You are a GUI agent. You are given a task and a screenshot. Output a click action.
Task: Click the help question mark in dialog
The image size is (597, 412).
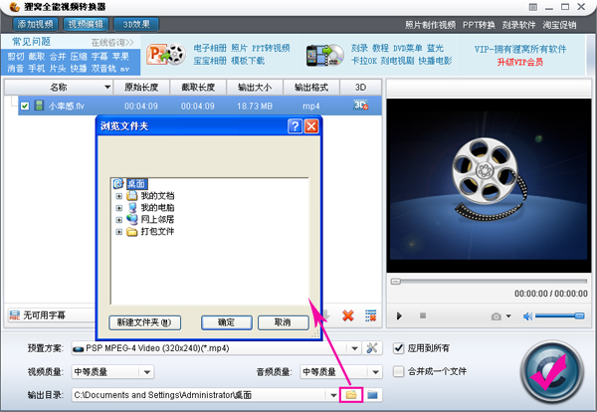coord(296,126)
